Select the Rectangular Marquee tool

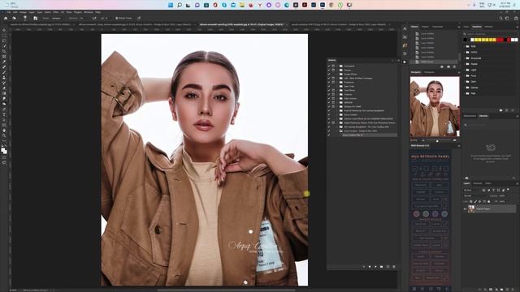tap(4, 36)
